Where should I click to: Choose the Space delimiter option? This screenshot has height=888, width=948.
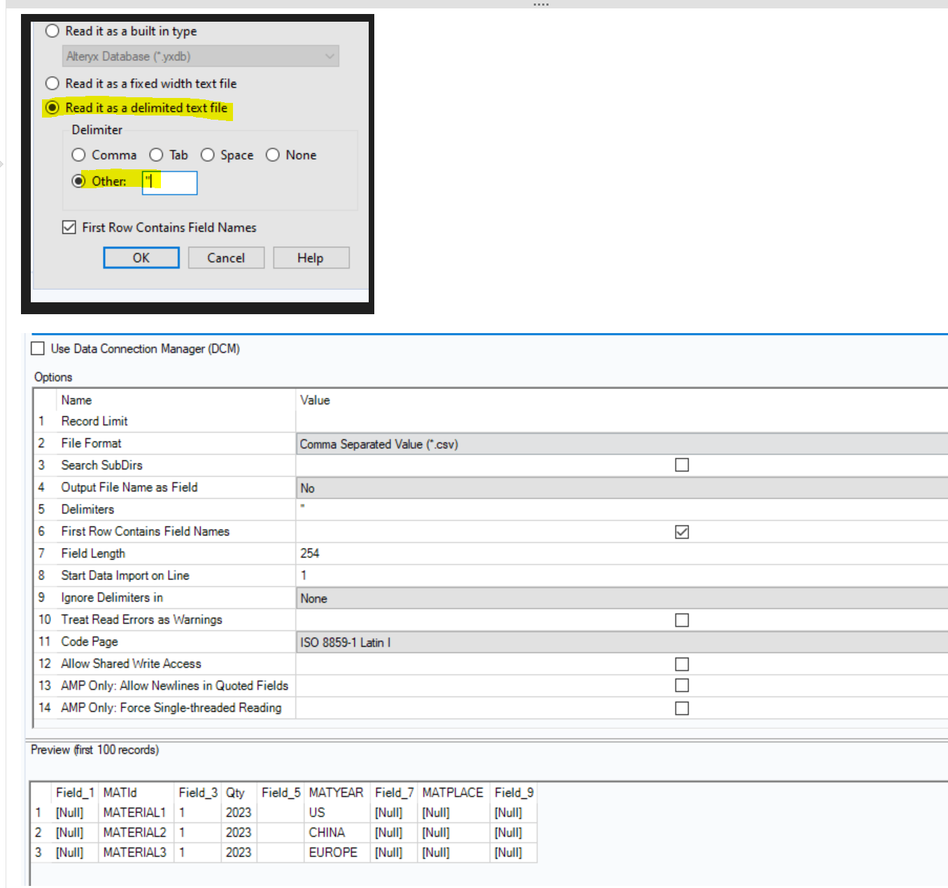point(208,155)
